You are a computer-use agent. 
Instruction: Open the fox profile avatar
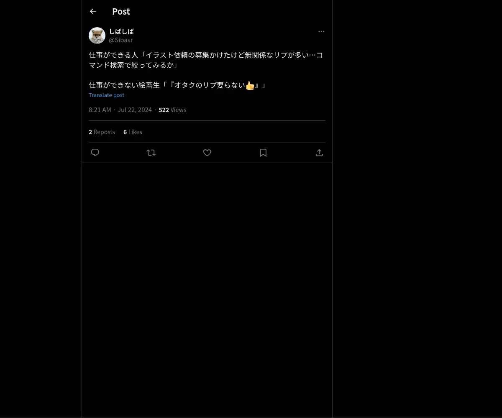(x=97, y=36)
